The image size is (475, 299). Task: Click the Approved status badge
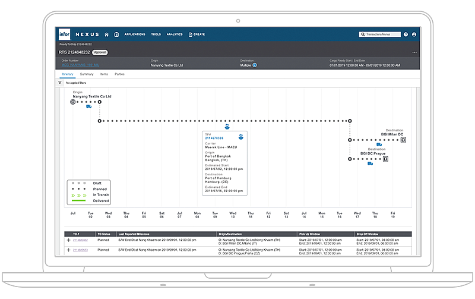pos(100,52)
